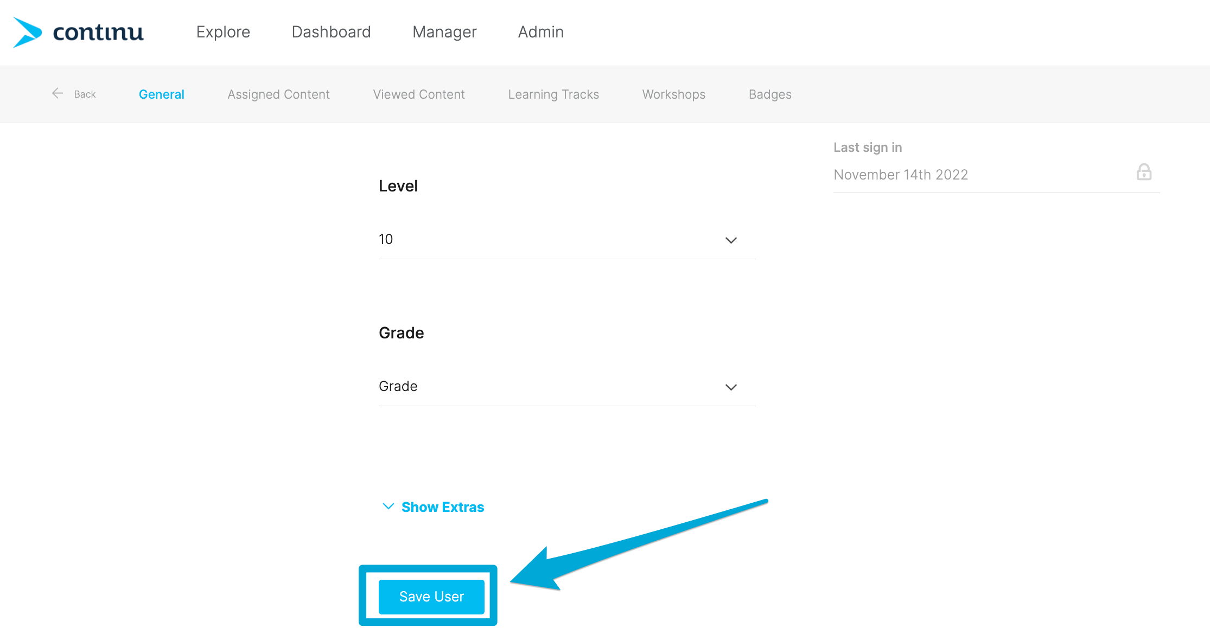Click the Back link text

(85, 94)
